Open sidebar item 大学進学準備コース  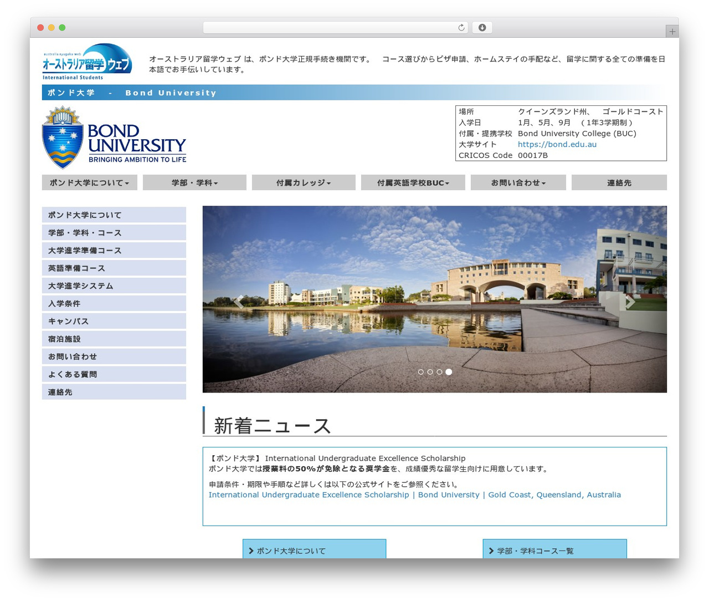coord(114,250)
